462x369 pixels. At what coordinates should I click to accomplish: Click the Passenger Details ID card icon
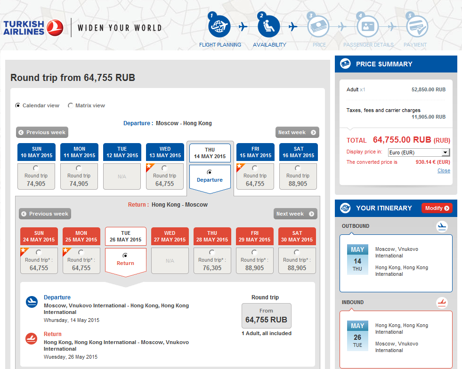pos(368,26)
